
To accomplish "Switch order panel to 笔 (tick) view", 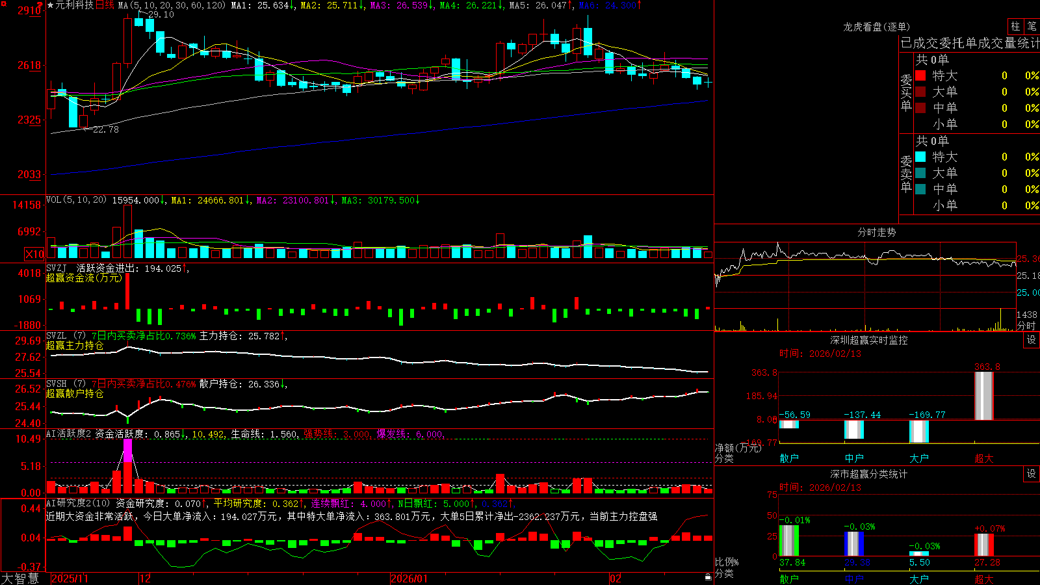I will click(1032, 26).
